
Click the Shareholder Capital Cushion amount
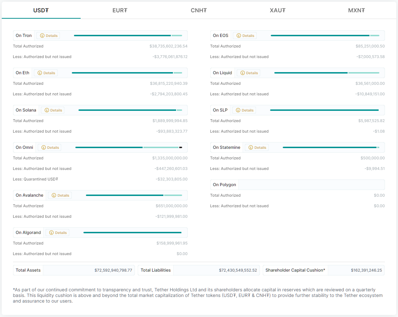[x=356, y=270]
